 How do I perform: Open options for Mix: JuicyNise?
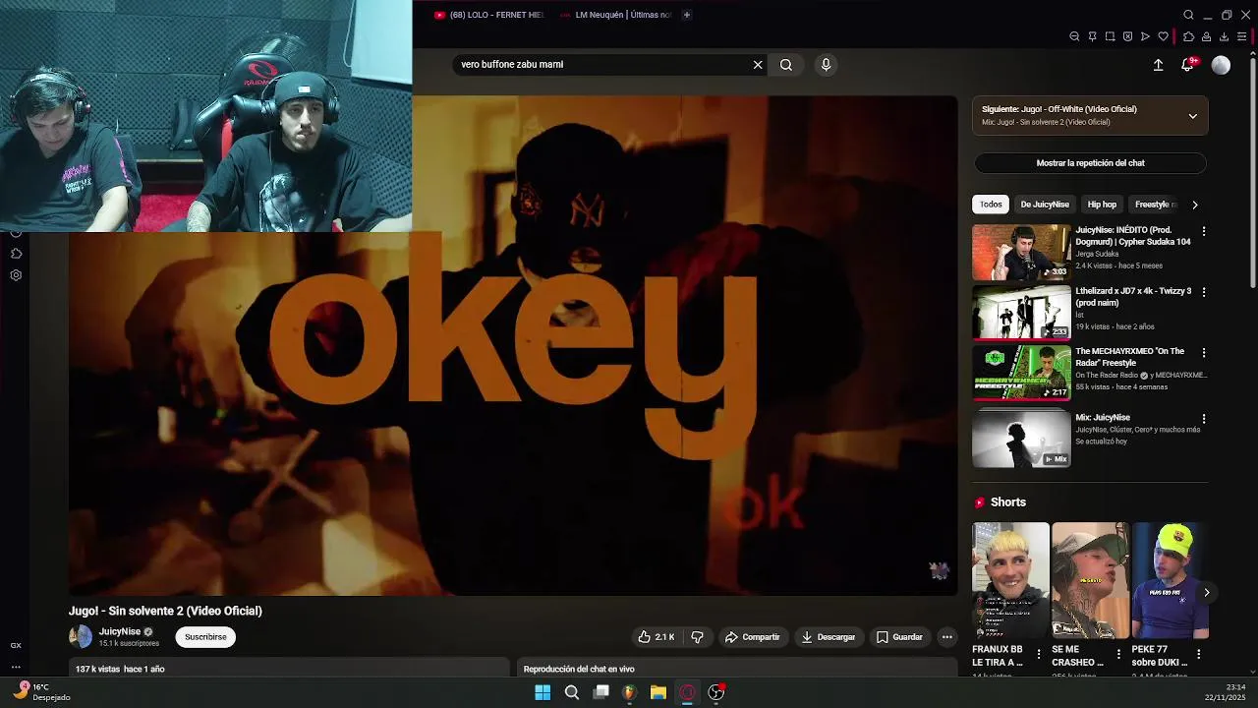[1204, 419]
